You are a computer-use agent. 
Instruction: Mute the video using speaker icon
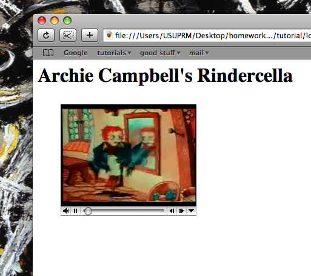[x=66, y=211]
